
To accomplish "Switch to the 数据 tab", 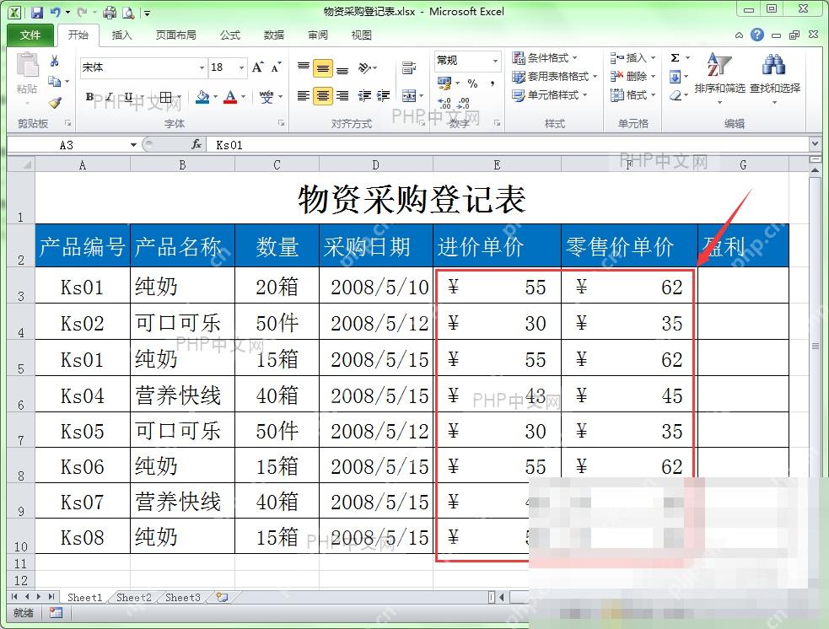I will [274, 35].
